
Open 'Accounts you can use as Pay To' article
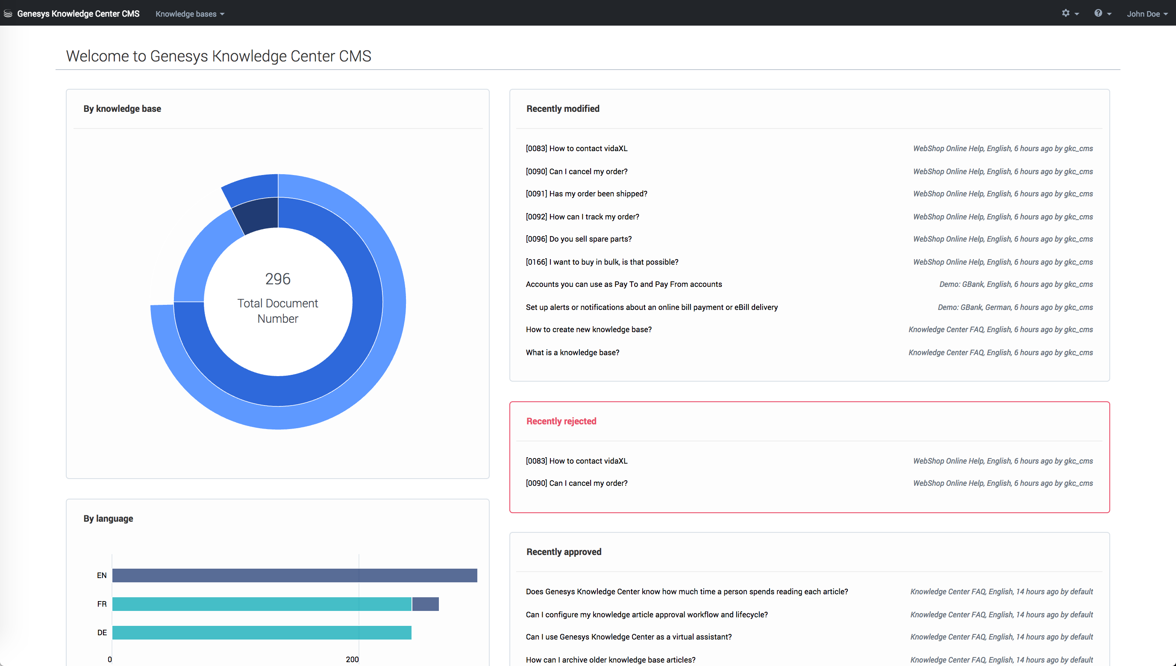pyautogui.click(x=623, y=284)
